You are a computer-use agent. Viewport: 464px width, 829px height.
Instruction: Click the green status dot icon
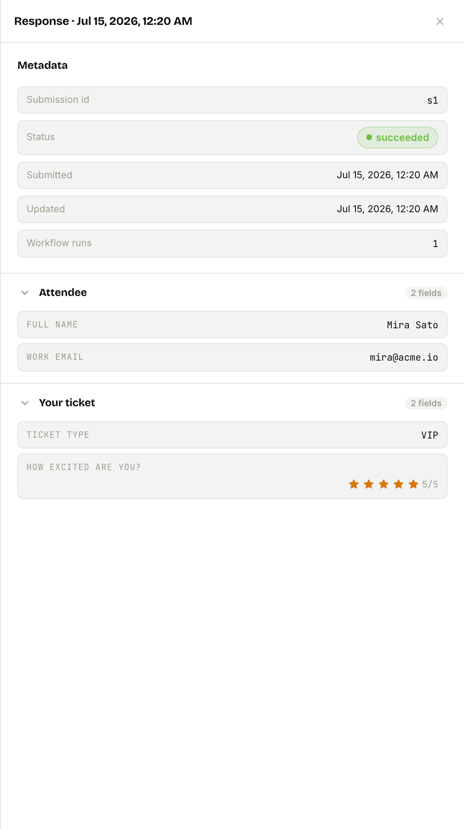[x=369, y=137]
